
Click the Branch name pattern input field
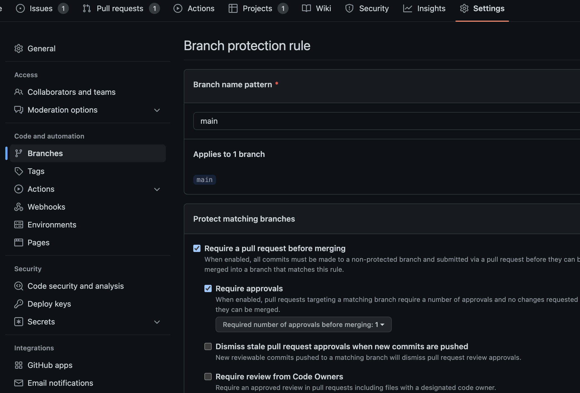(x=385, y=121)
